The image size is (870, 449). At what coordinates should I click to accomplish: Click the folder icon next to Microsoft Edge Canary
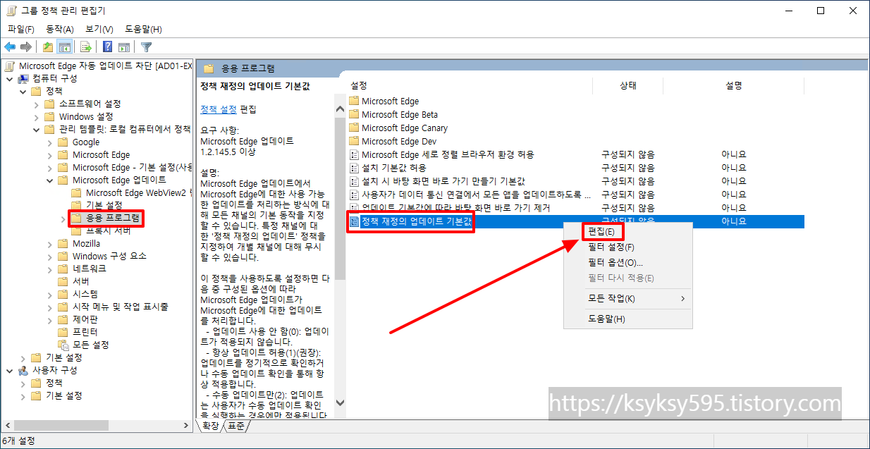[355, 128]
